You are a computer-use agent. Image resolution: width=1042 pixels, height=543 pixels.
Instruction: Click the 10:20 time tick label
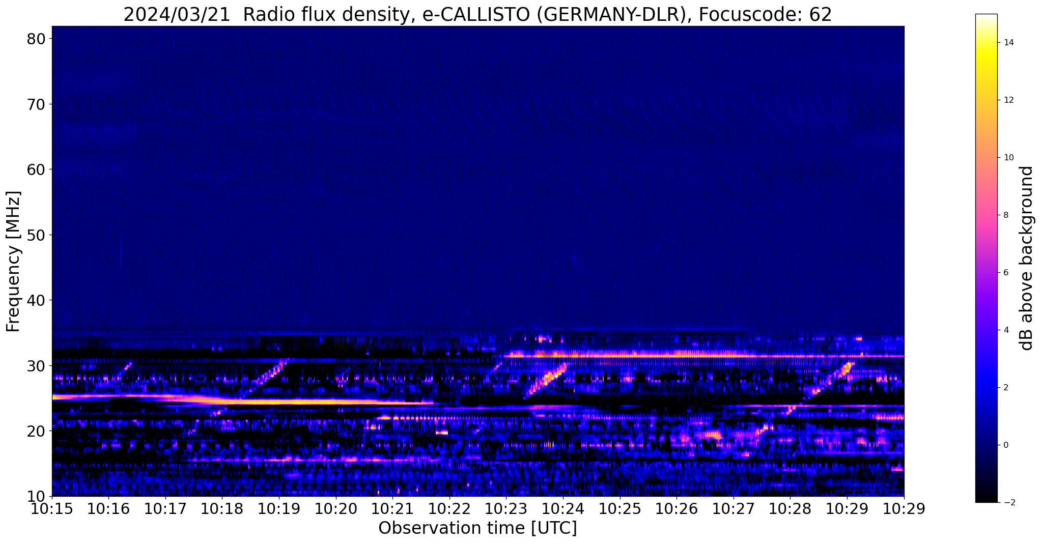336,509
